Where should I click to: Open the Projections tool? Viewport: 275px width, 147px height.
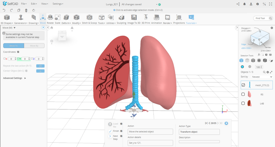point(179,19)
